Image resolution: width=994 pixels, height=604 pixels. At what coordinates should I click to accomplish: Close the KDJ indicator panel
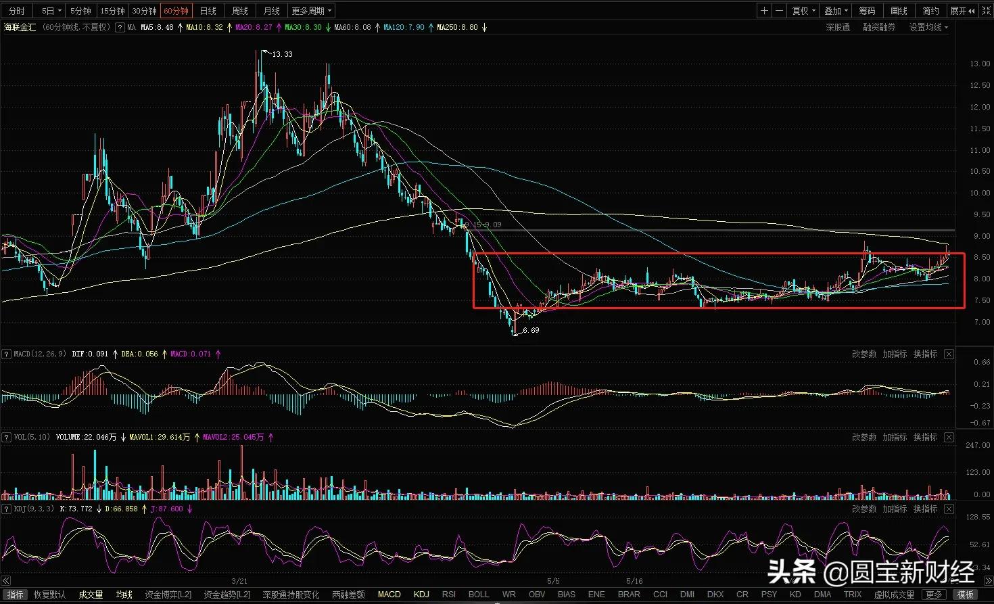pos(949,509)
